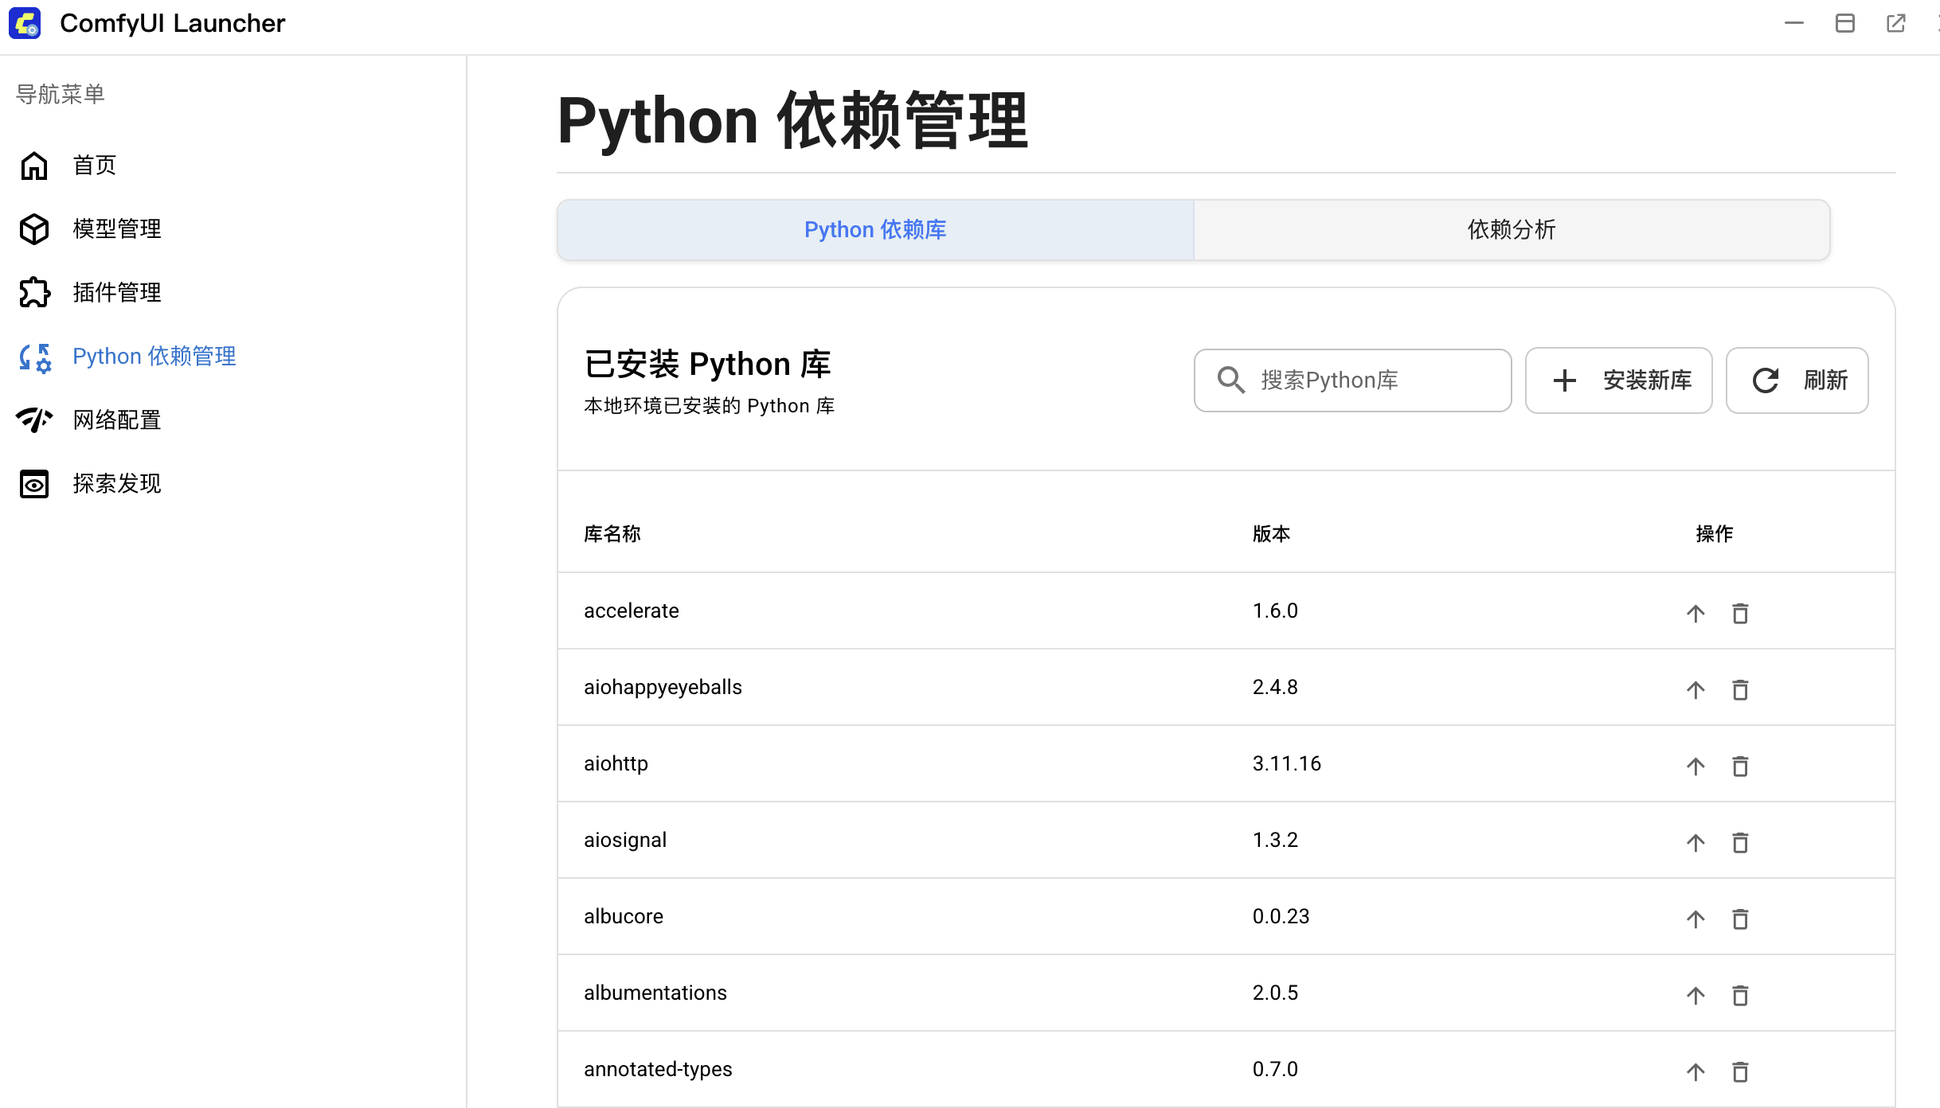Image resolution: width=1940 pixels, height=1108 pixels.
Task: Open 探索发现 discovery page
Action: click(33, 483)
